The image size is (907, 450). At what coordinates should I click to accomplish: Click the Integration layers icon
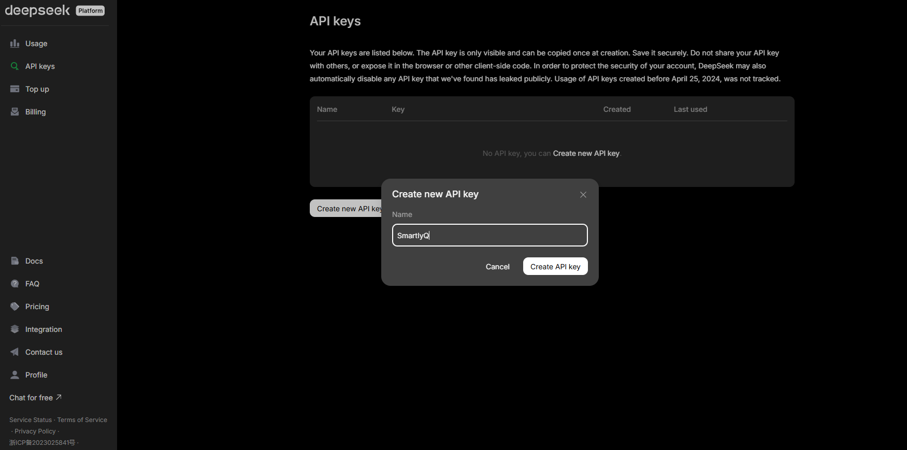[15, 329]
